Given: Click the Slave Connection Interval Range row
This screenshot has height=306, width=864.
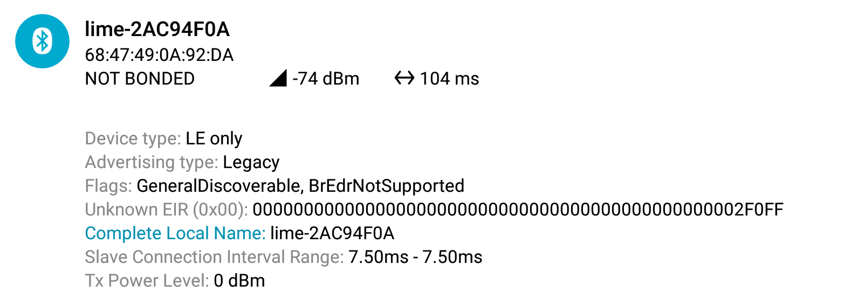Looking at the screenshot, I should [284, 257].
